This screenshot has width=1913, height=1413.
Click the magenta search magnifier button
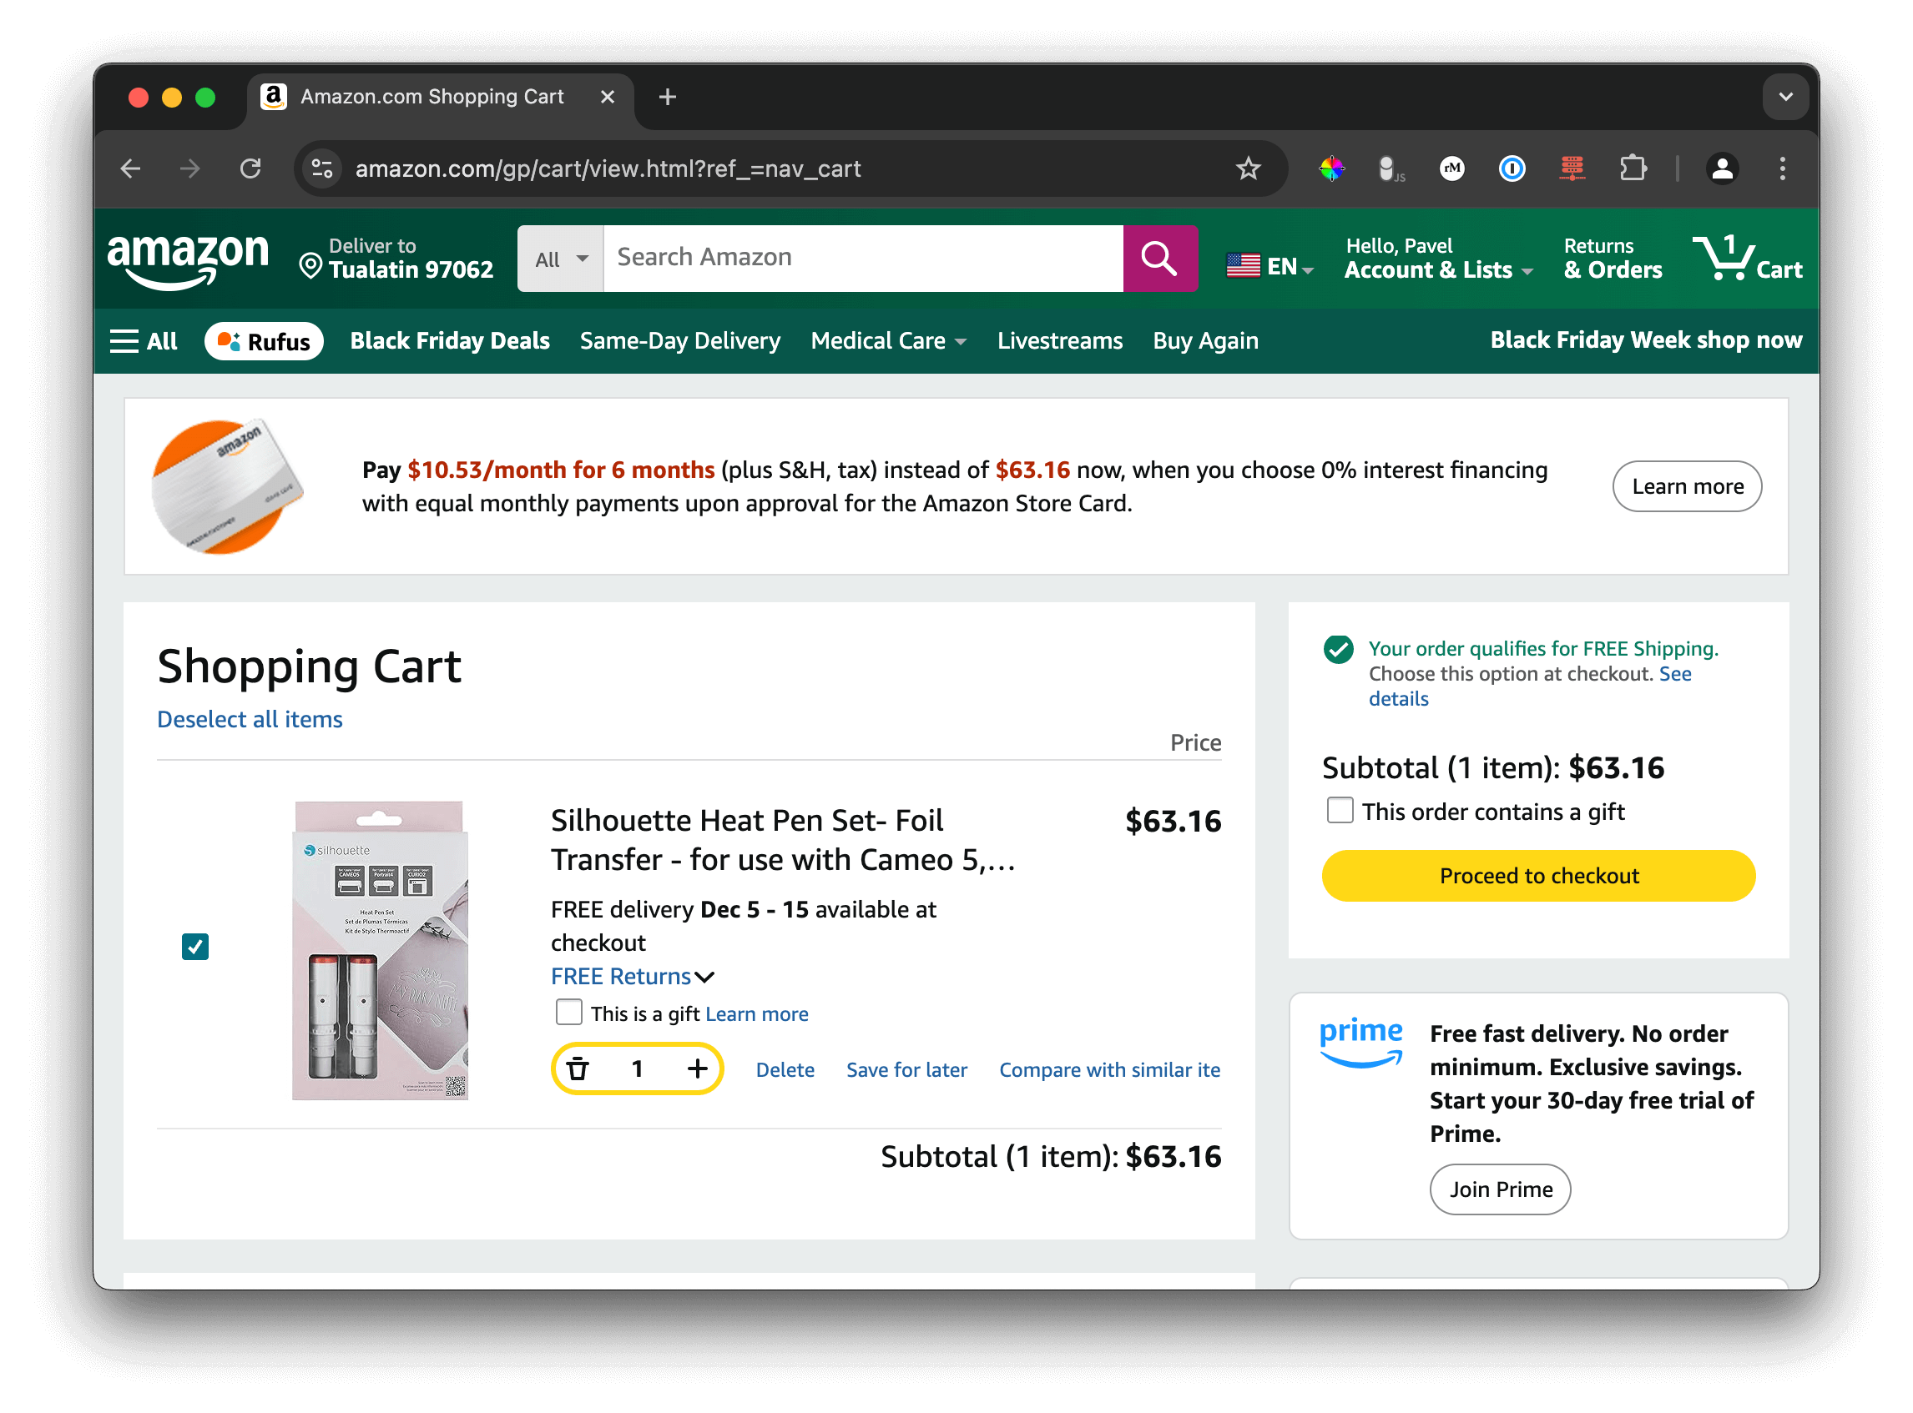[1159, 259]
